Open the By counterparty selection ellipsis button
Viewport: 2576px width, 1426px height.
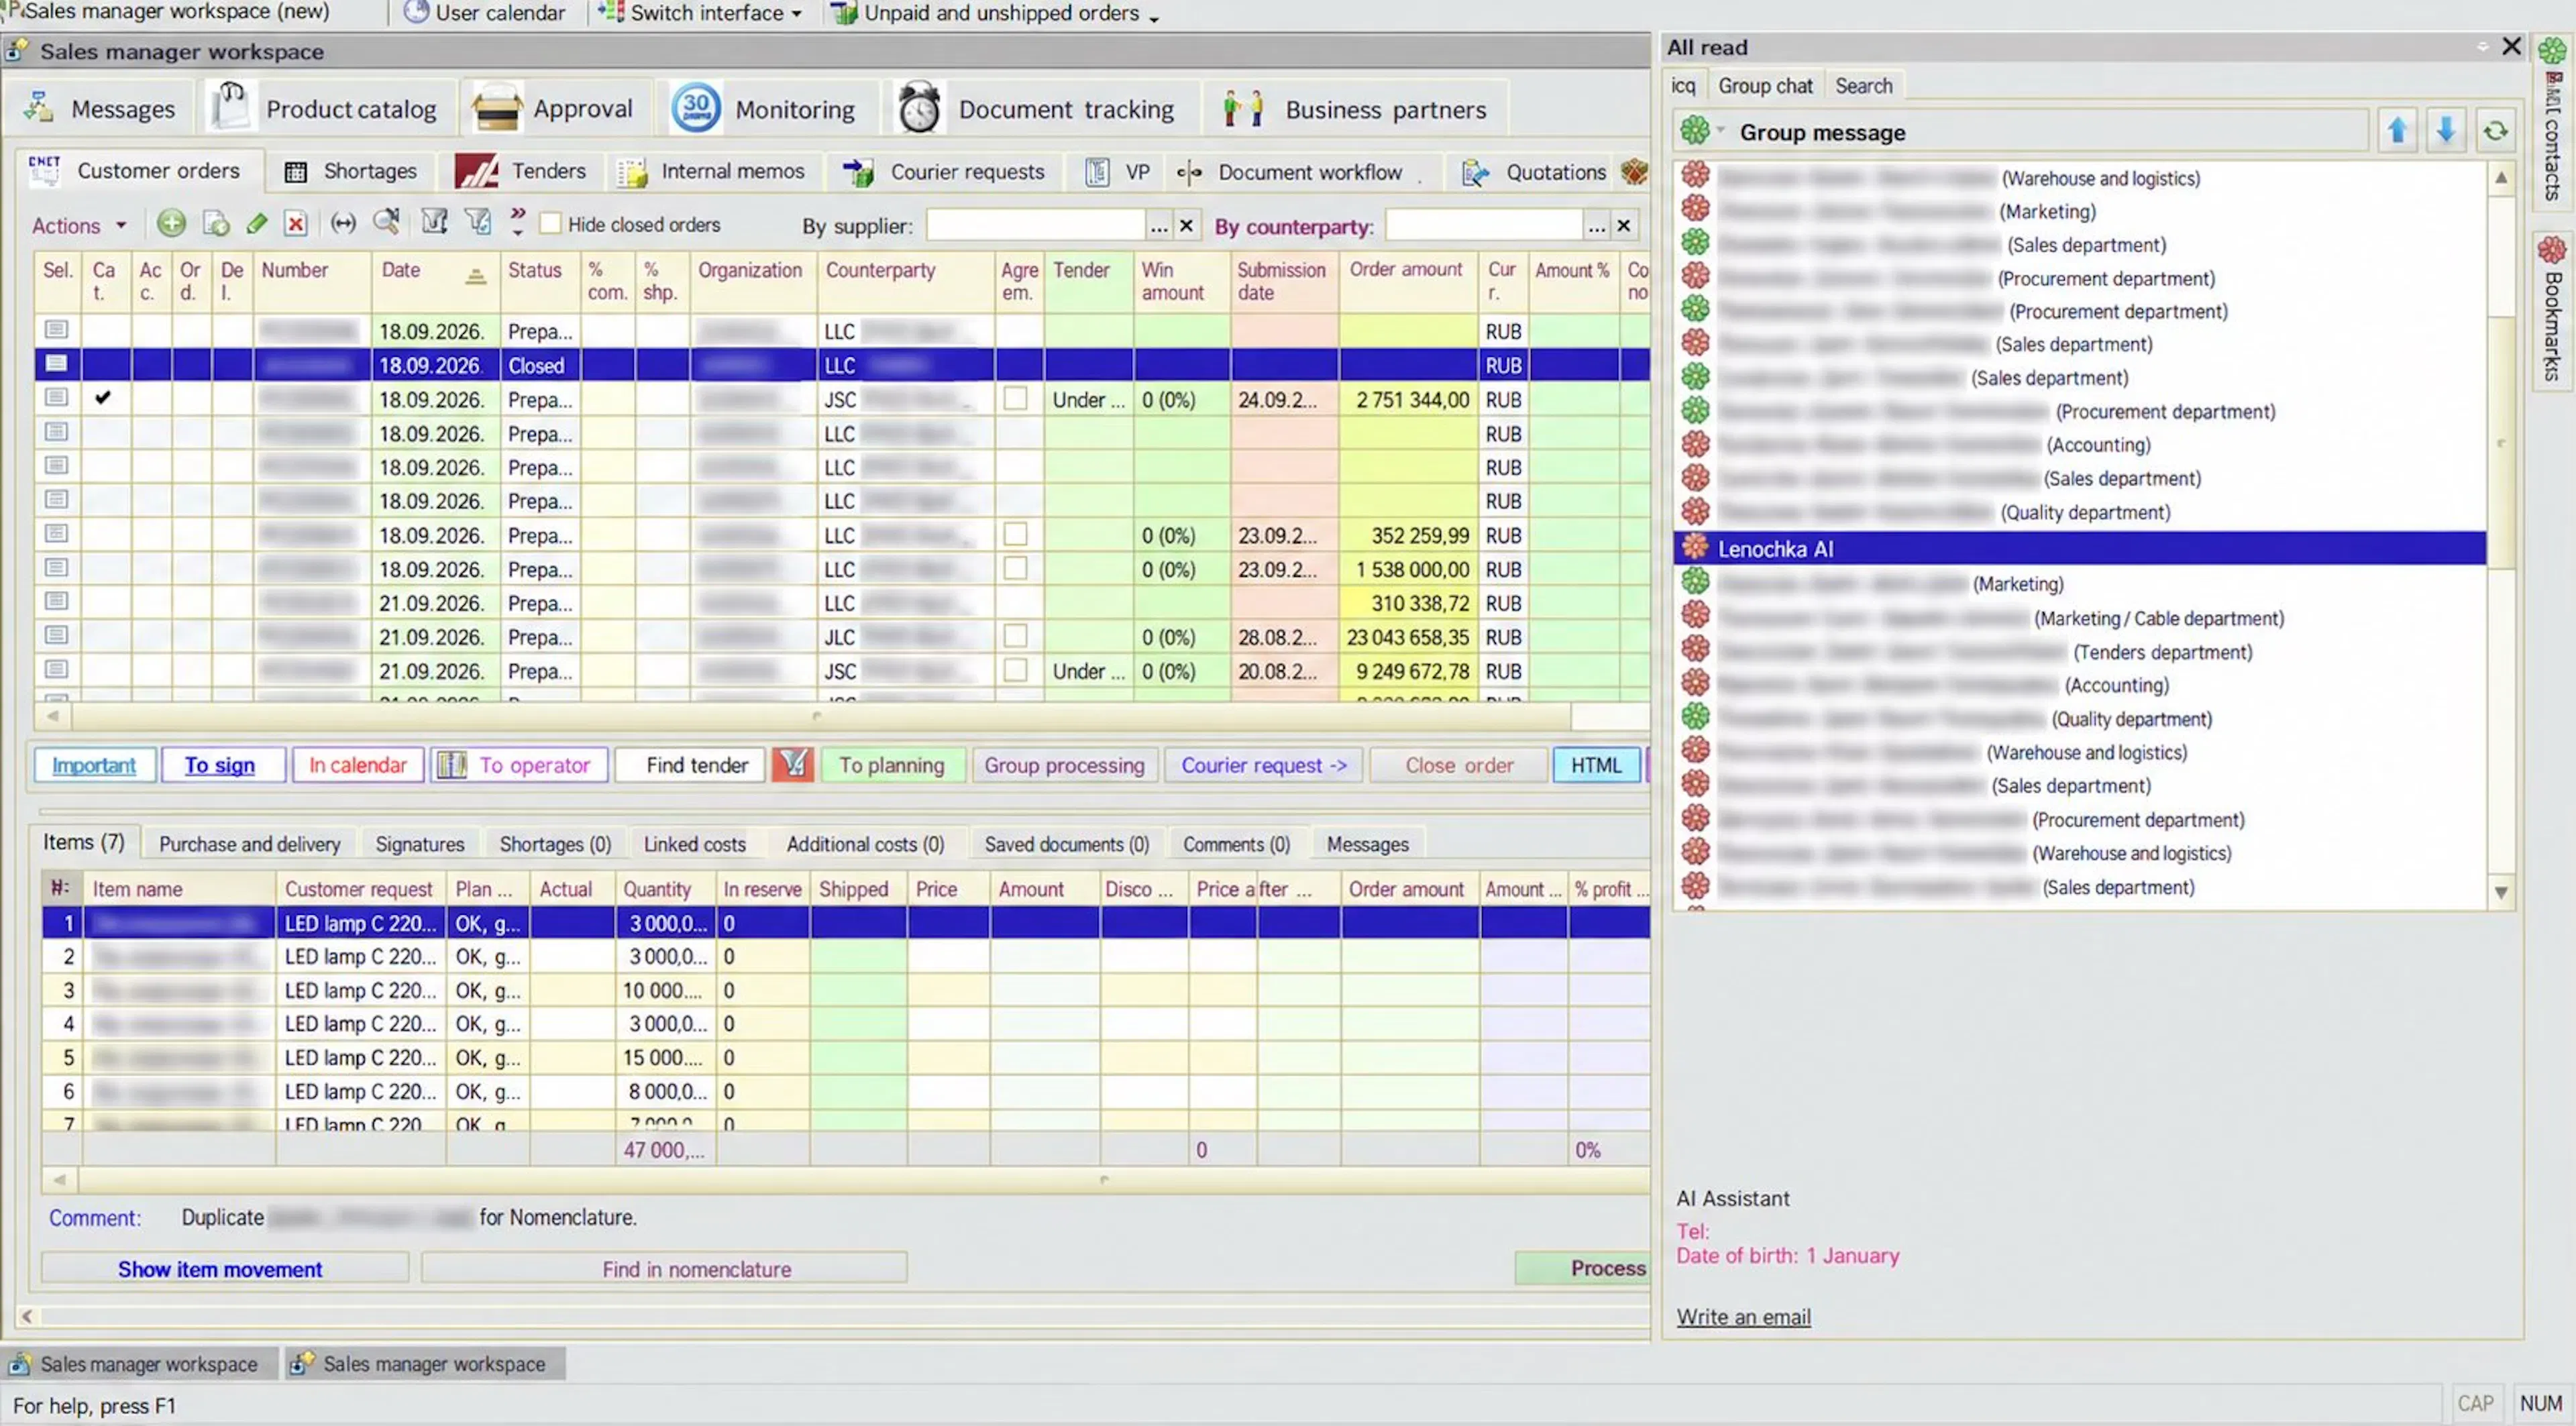coord(1597,225)
